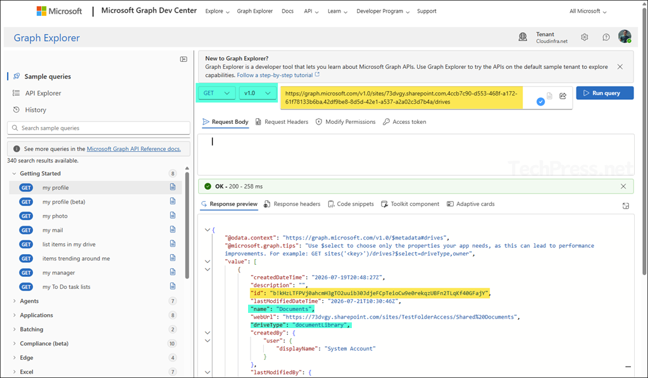Collapse the Getting Started category
Viewport: 648px width, 378px height.
click(14, 173)
